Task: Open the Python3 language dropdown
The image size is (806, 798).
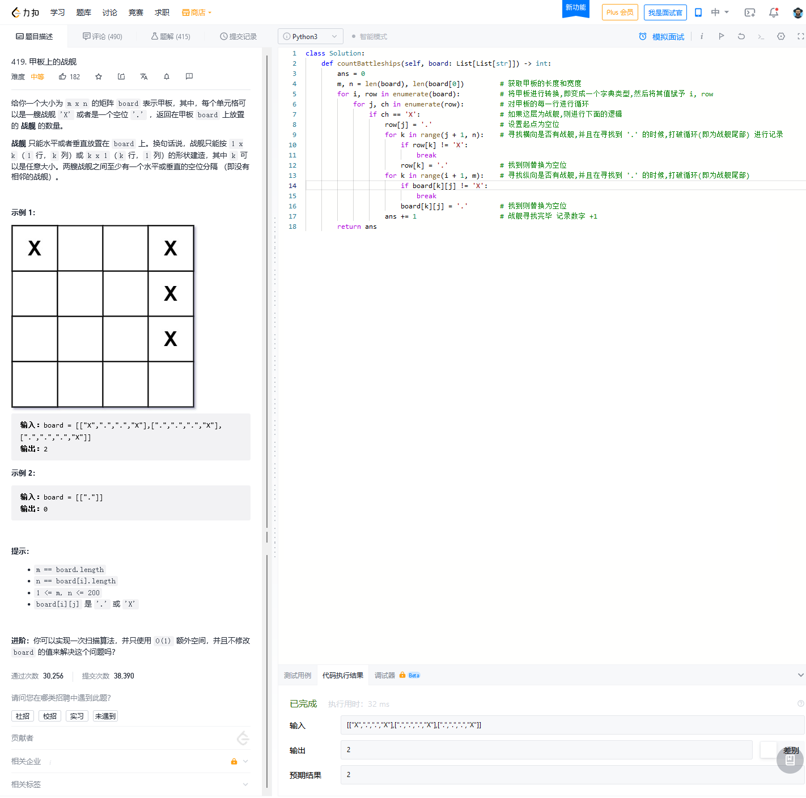Action: [311, 36]
